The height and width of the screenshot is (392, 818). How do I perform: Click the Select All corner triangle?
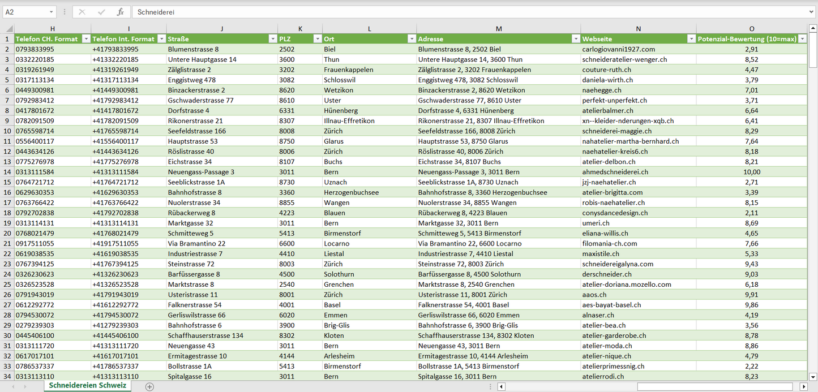8,29
